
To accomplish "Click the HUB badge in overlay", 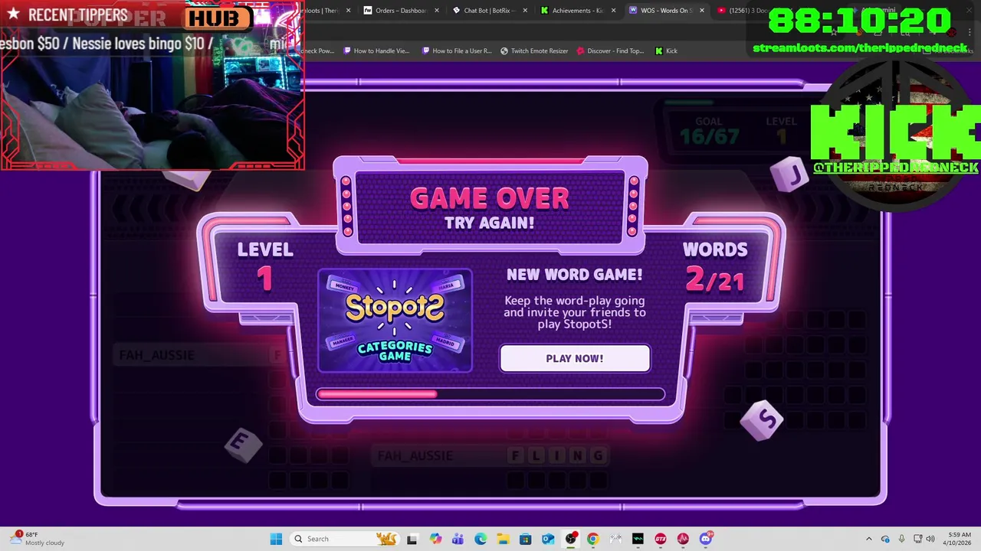I will click(x=218, y=18).
